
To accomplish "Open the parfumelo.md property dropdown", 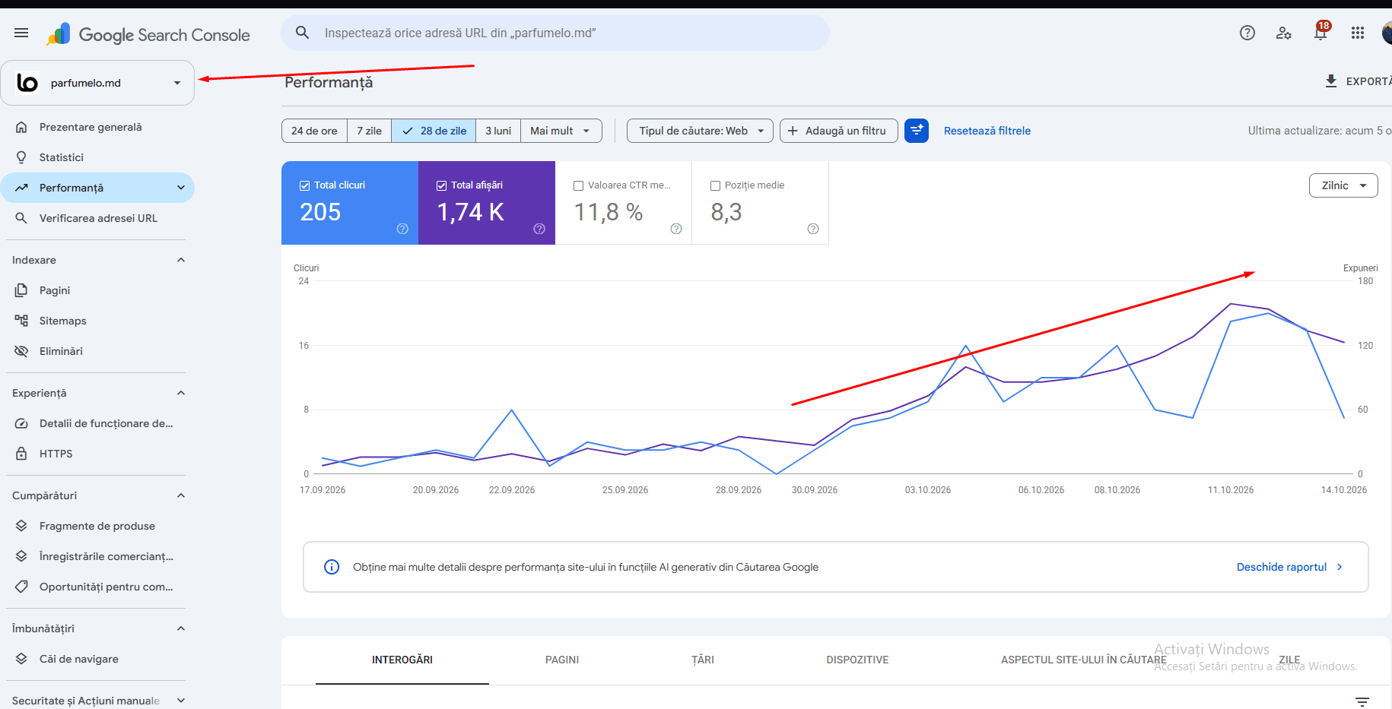I will [x=97, y=83].
